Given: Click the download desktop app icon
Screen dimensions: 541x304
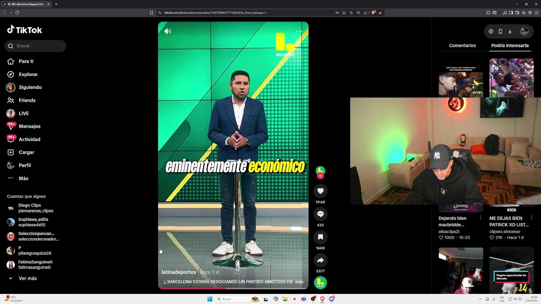Looking at the screenshot, I should (x=510, y=31).
